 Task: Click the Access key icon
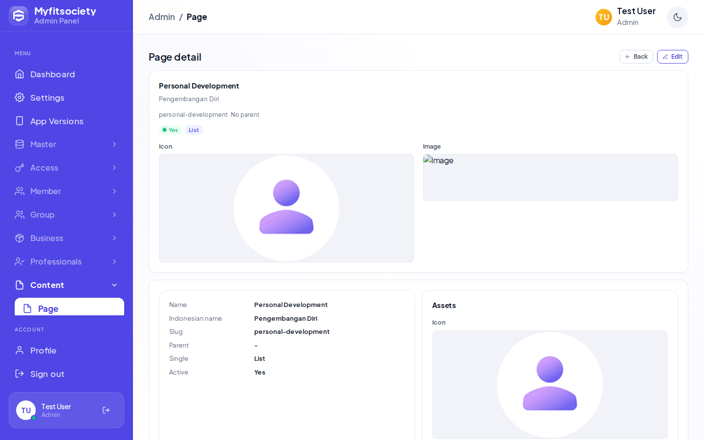coord(20,168)
